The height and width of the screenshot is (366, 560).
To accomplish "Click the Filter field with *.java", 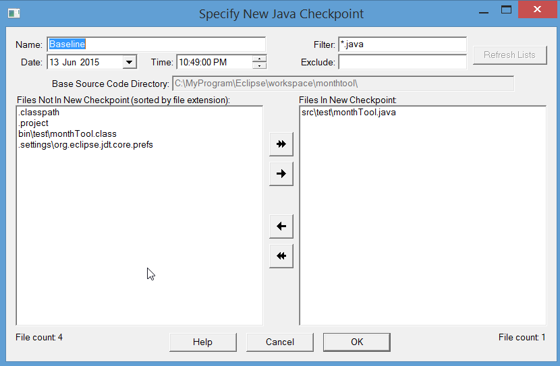I will pos(402,44).
